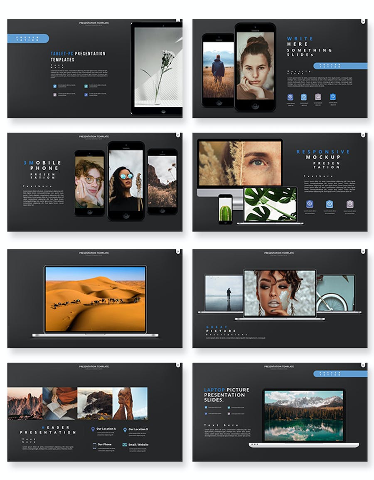Click the Our Location A pin icon
Screen dimensions: 374x480
[93, 429]
